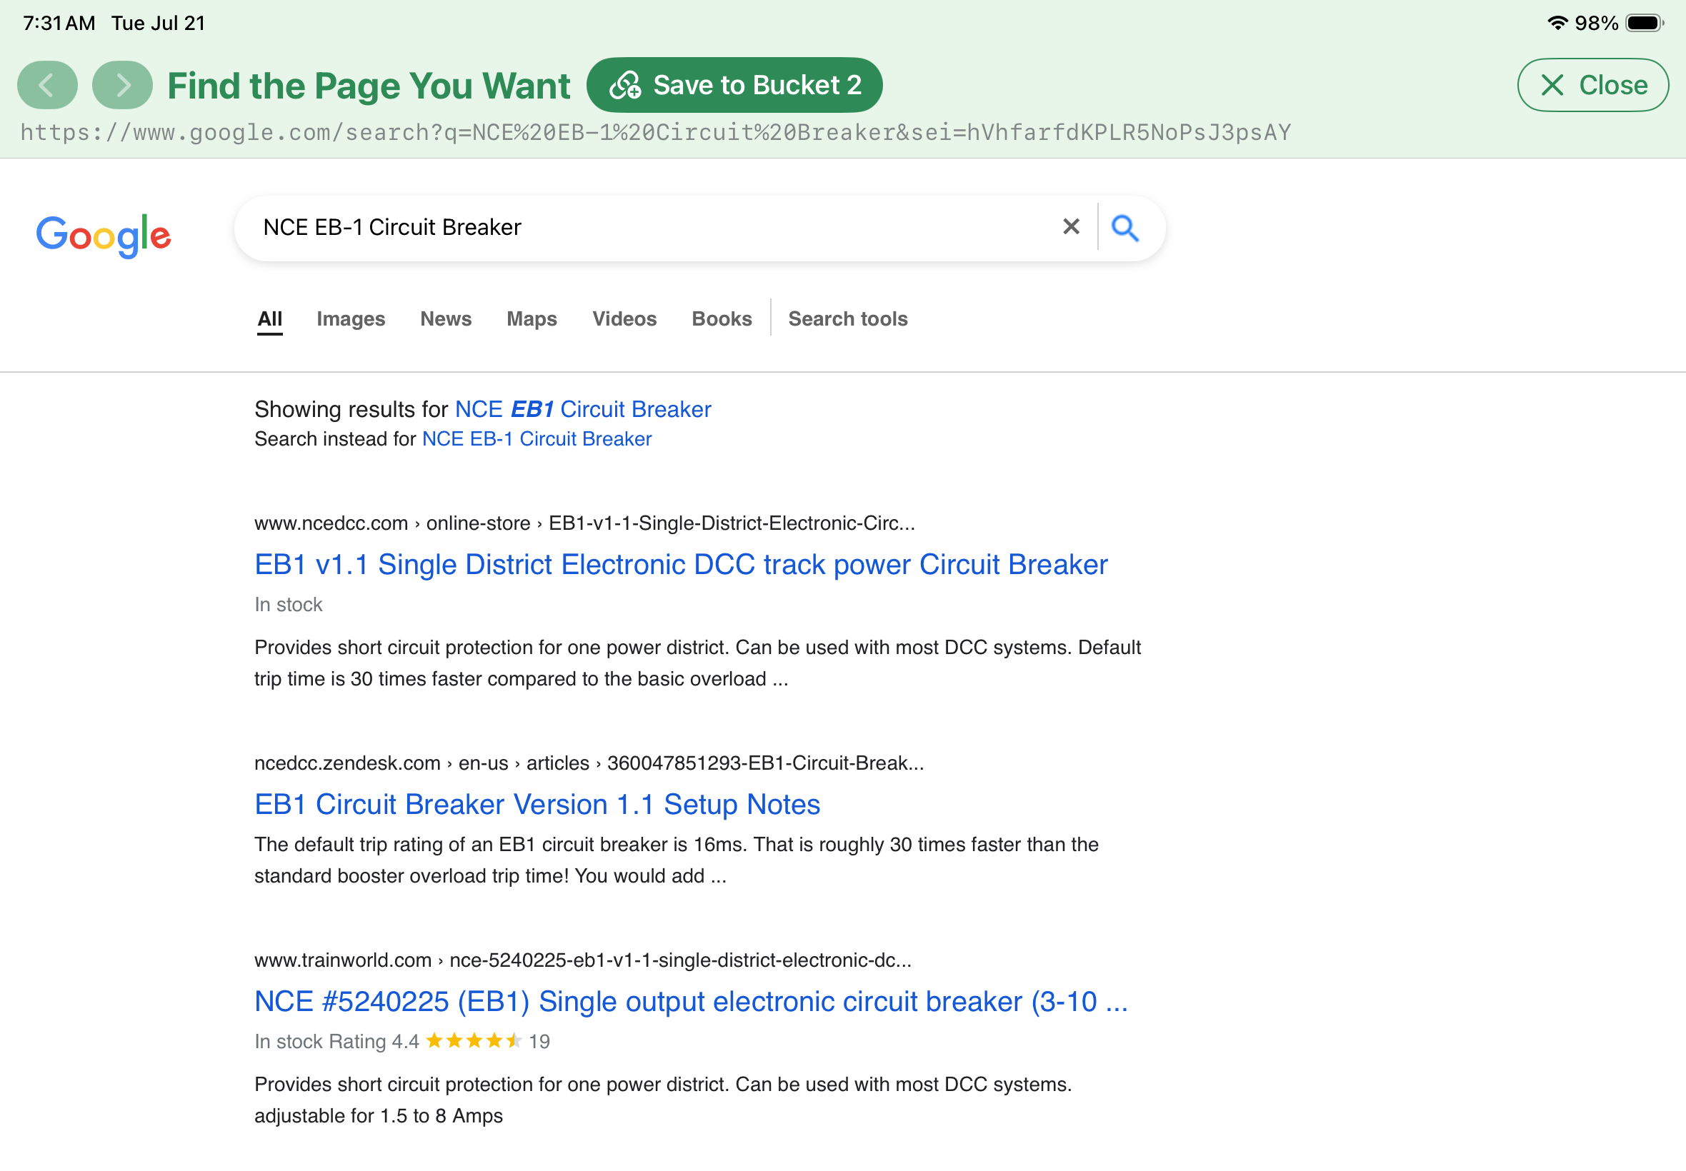Click the snippet 'adjustable for 1.5 to 8 Amps'
1686x1171 pixels.
point(378,1116)
